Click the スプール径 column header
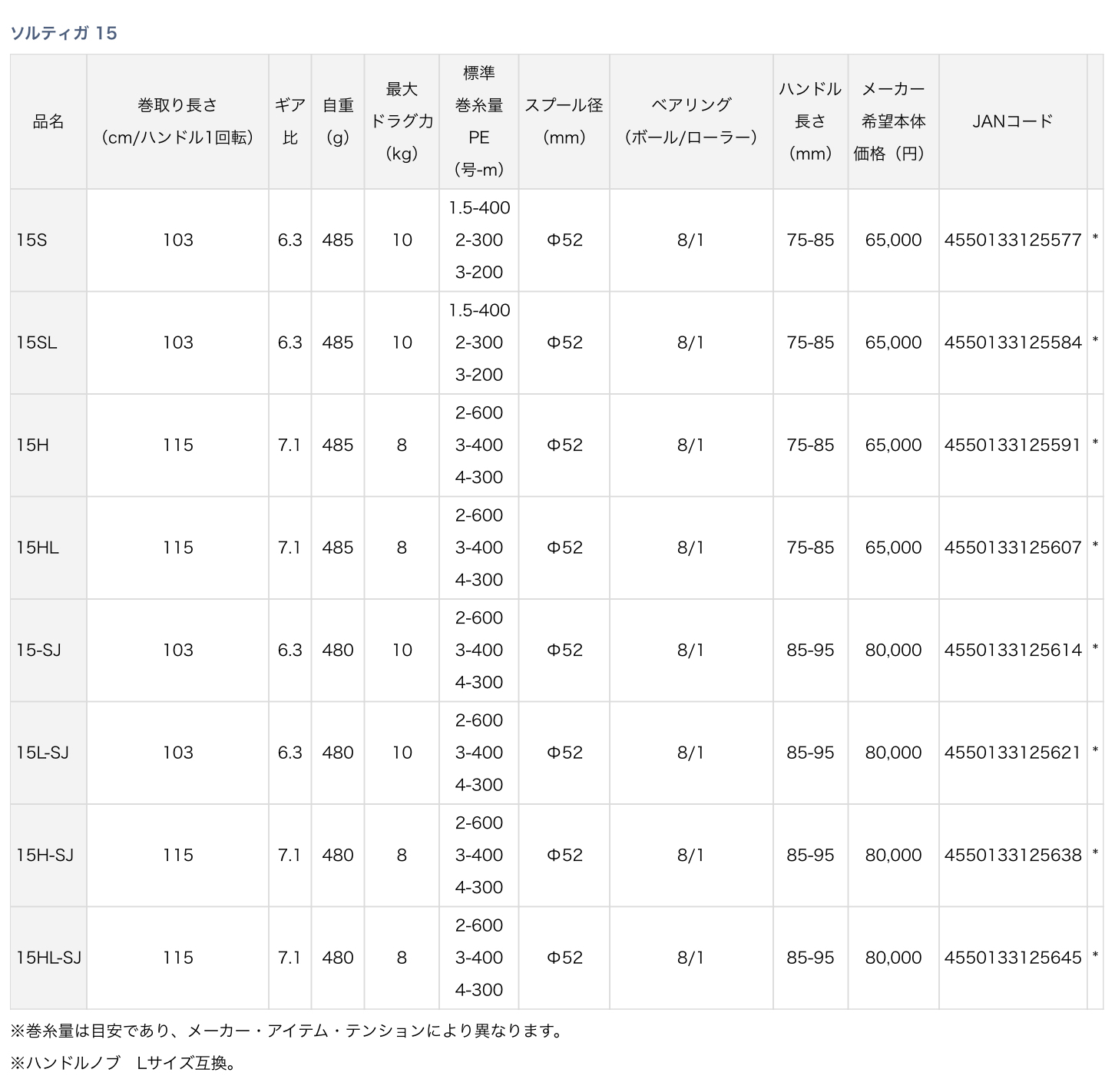Screen dimensions: 1115x1089 [564, 121]
